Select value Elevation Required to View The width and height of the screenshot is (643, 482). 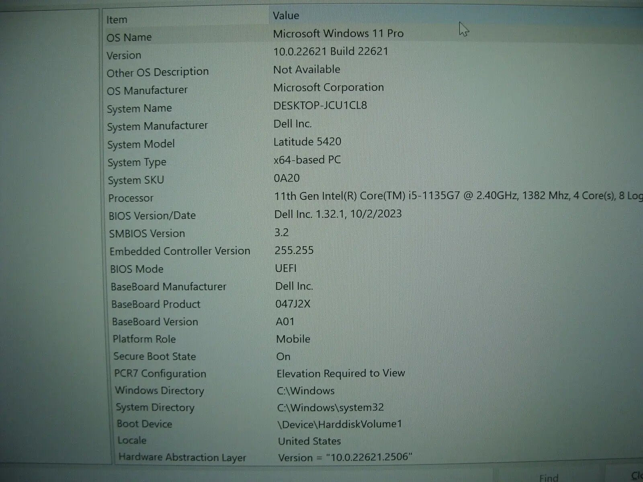pos(341,374)
